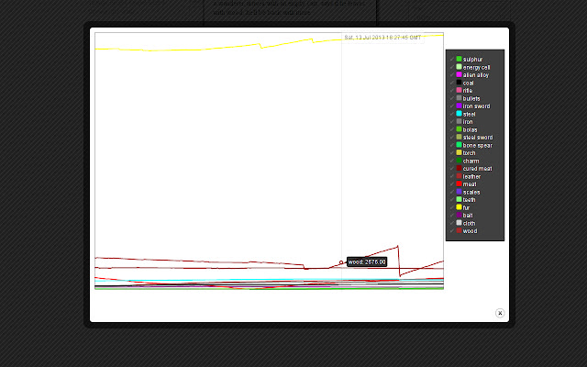The image size is (587, 367).
Task: Click the cyan steel color swatch
Action: (x=459, y=114)
